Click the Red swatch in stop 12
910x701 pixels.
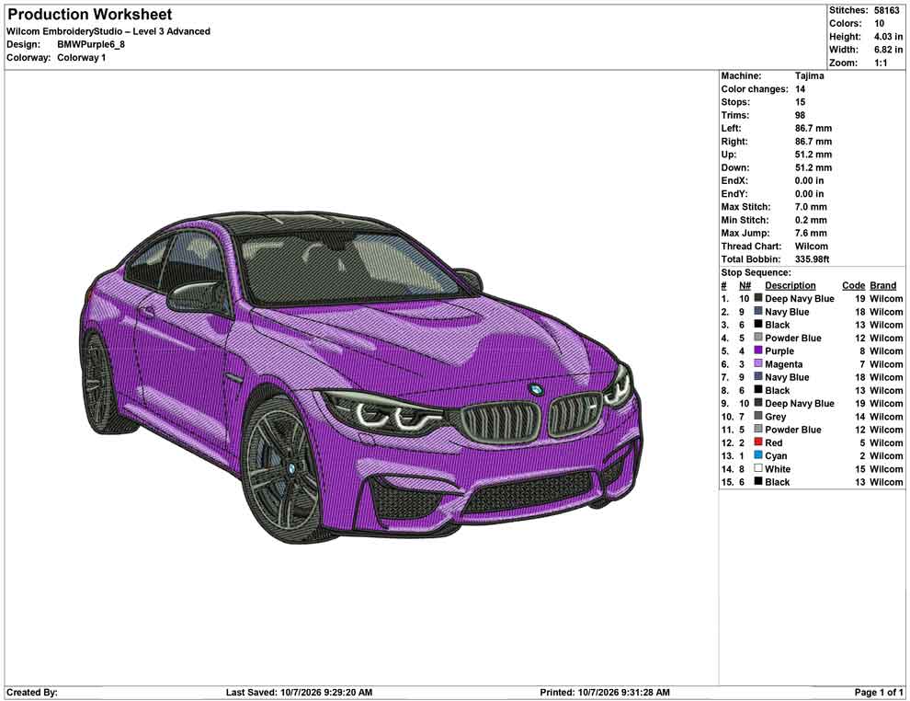pos(758,442)
